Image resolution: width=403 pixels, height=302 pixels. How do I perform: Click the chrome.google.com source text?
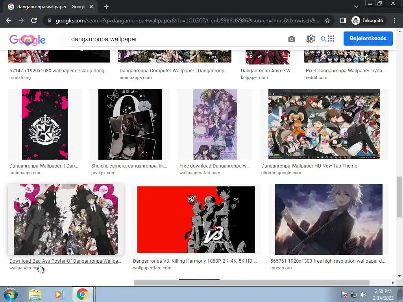tap(281, 173)
